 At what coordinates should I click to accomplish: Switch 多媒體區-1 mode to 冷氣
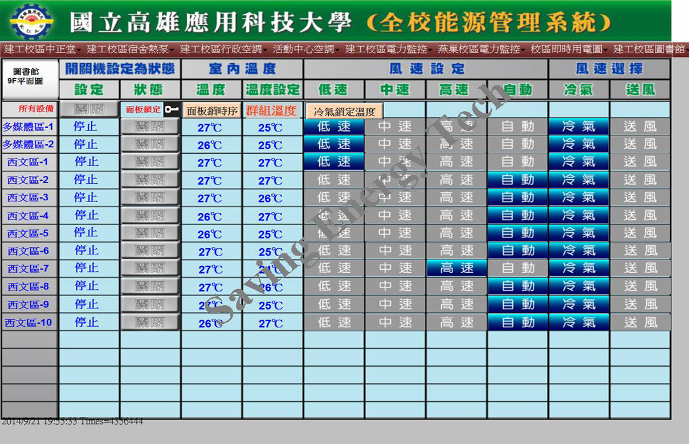(578, 126)
